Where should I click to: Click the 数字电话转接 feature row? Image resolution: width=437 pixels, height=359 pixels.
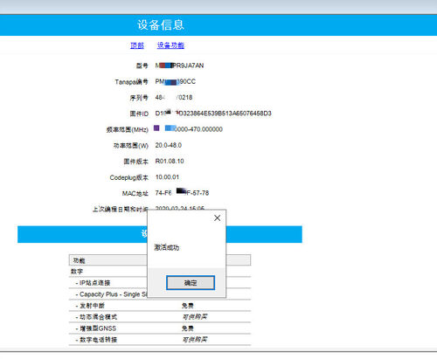[160, 340]
